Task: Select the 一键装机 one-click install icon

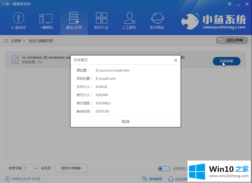Action: point(46,21)
